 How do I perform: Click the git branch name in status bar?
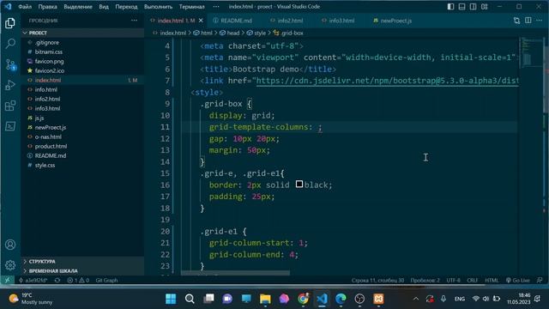pos(33,281)
